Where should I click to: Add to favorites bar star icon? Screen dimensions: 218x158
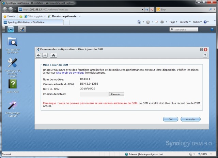tap(21, 16)
